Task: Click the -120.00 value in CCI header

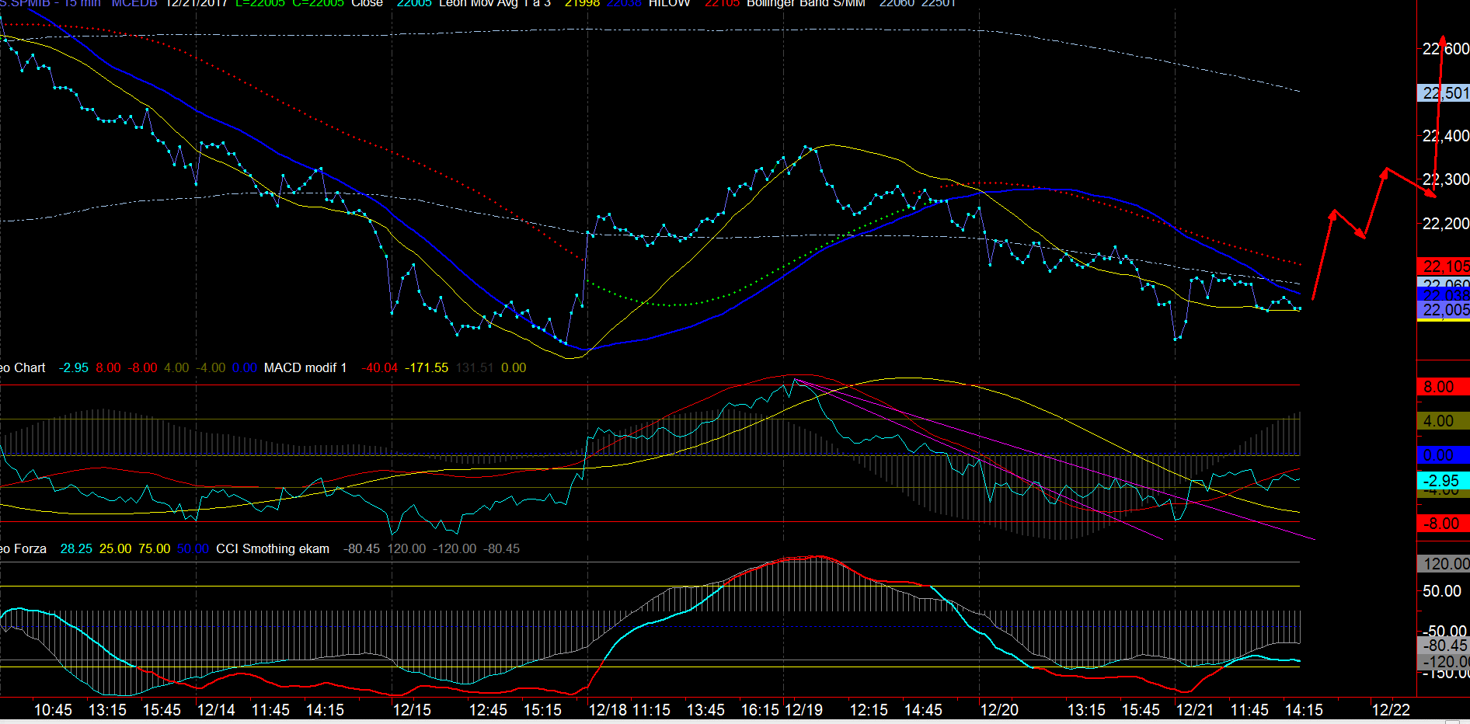Action: (x=455, y=548)
